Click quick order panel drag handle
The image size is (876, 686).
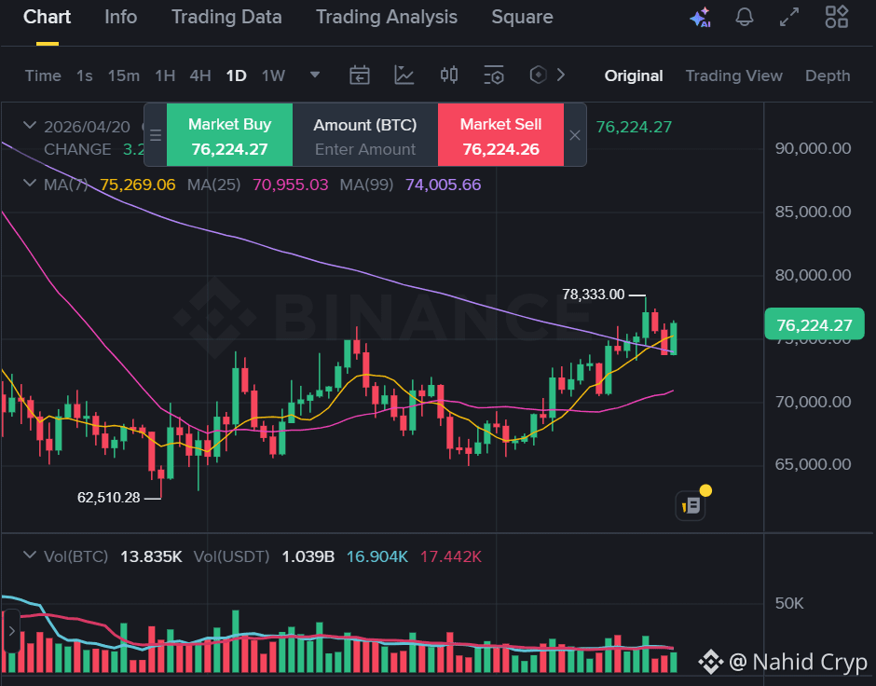(156, 135)
